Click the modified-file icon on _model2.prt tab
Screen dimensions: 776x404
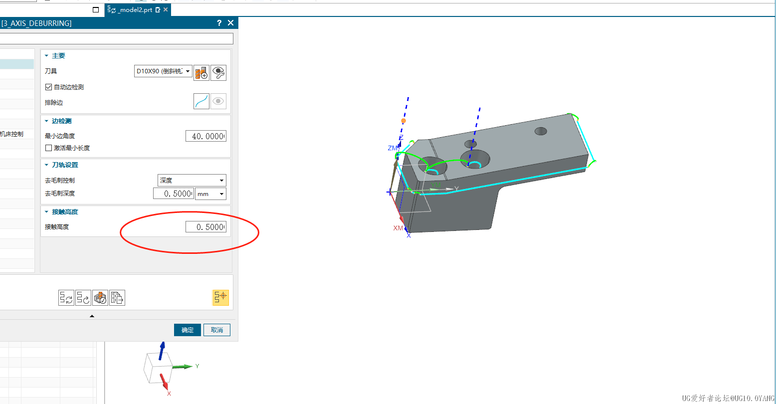(x=158, y=9)
